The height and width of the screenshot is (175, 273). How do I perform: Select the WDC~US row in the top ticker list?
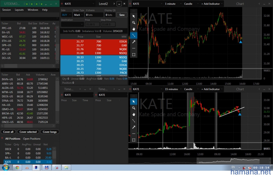(x=28, y=37)
